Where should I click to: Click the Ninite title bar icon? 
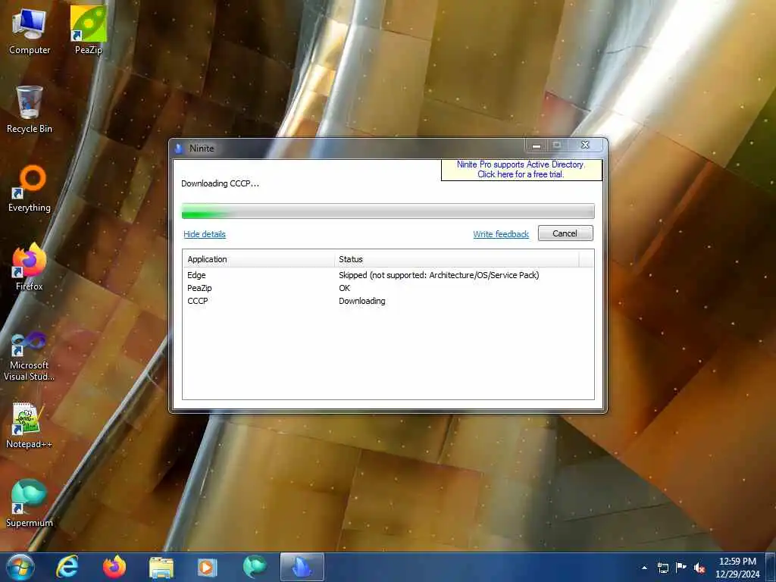(179, 148)
